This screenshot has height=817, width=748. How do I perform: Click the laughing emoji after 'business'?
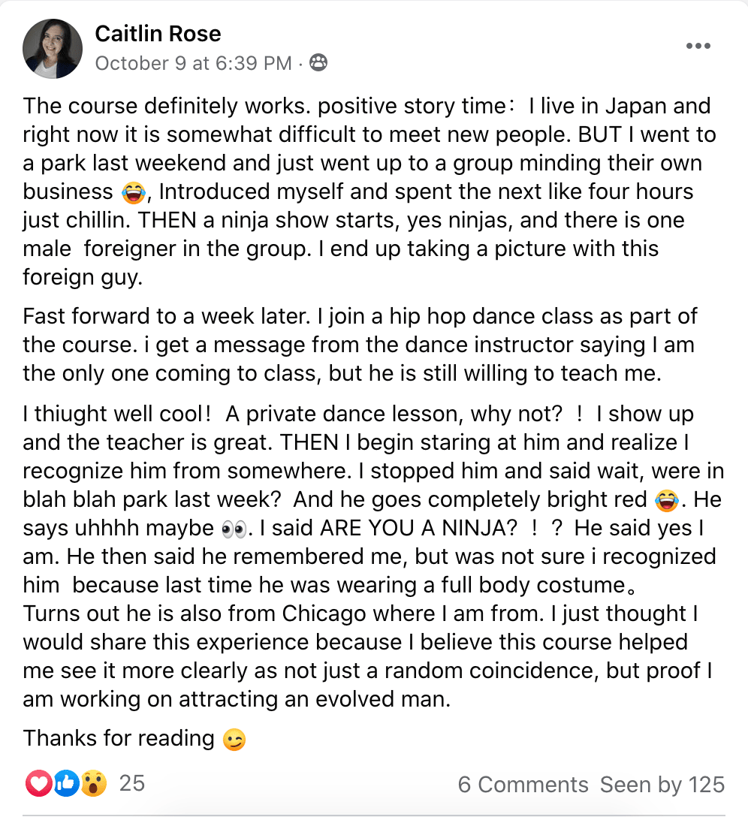(x=133, y=193)
